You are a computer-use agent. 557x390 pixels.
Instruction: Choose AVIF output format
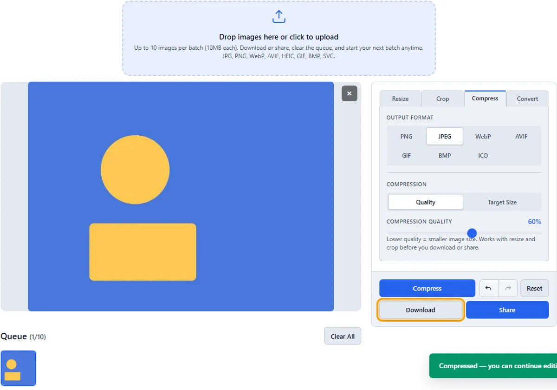click(x=521, y=137)
